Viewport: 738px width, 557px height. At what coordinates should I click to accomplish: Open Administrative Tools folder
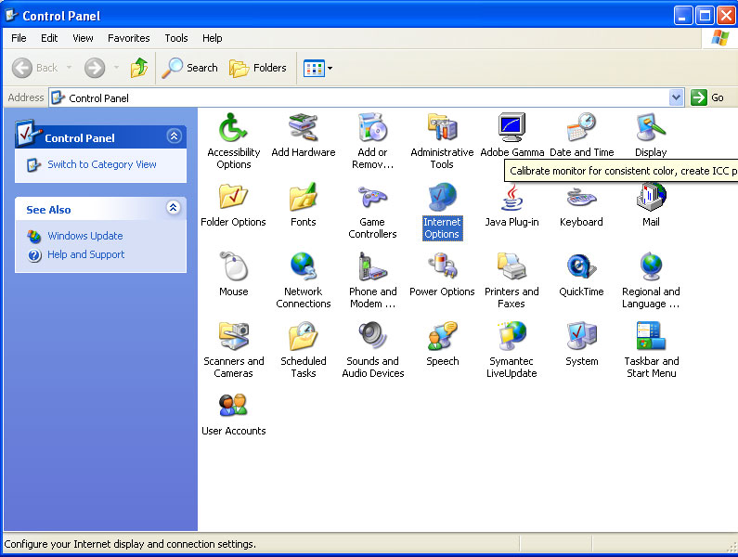[442, 141]
